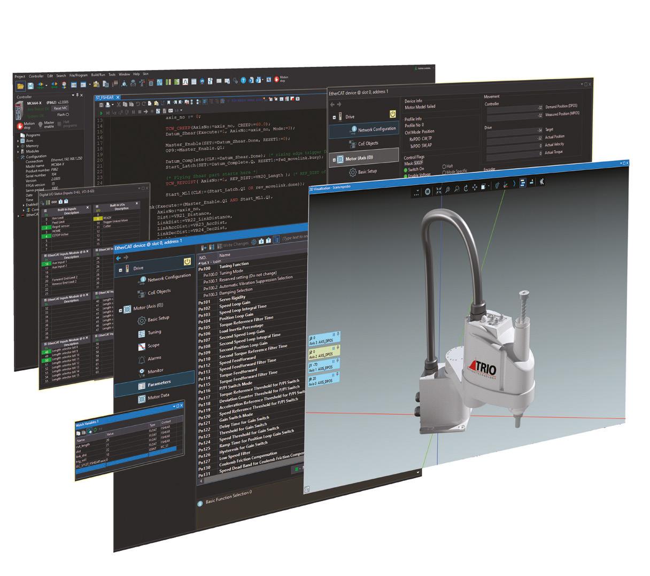
Task: Open the File/Program menu
Action: pos(79,75)
